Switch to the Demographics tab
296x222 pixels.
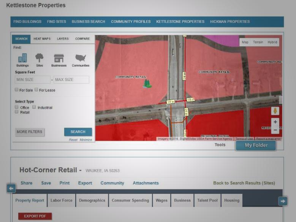click(92, 200)
